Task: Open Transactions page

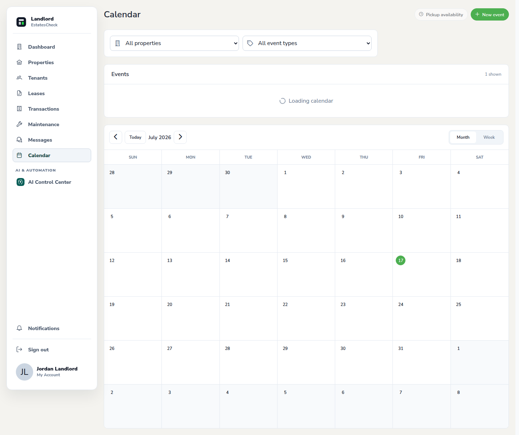Action: point(52,109)
